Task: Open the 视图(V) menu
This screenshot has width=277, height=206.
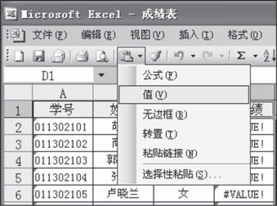Action: coord(147,35)
